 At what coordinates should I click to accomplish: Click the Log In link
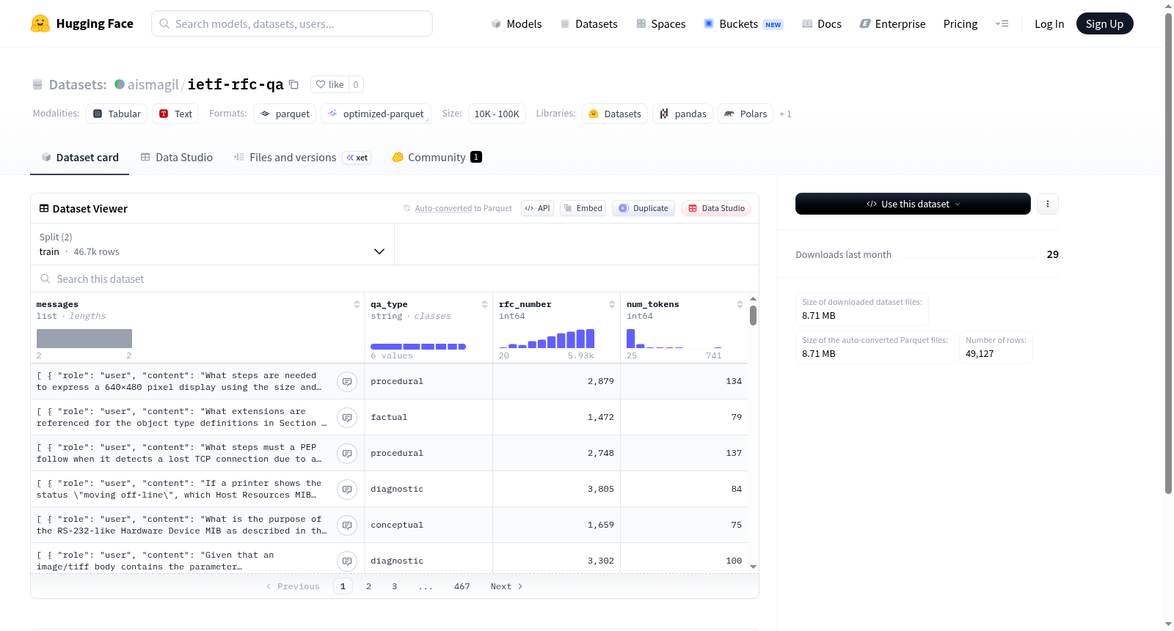click(x=1049, y=24)
